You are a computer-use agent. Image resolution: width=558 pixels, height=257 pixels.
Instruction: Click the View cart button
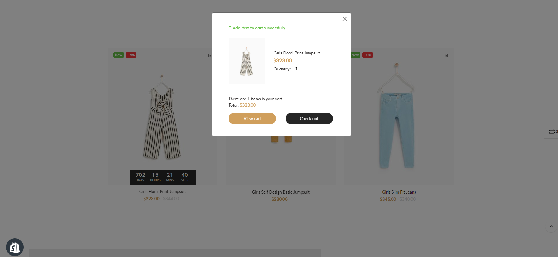(x=252, y=119)
